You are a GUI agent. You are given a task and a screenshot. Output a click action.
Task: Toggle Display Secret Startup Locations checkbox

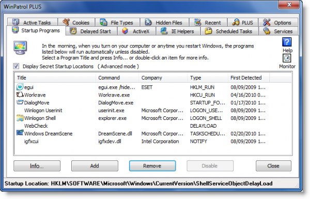pos(16,66)
